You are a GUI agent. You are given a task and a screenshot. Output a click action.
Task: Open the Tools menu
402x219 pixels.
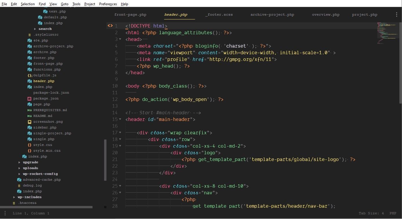77,4
